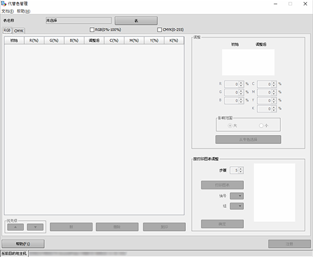Click the K(%) column header

click(x=174, y=41)
